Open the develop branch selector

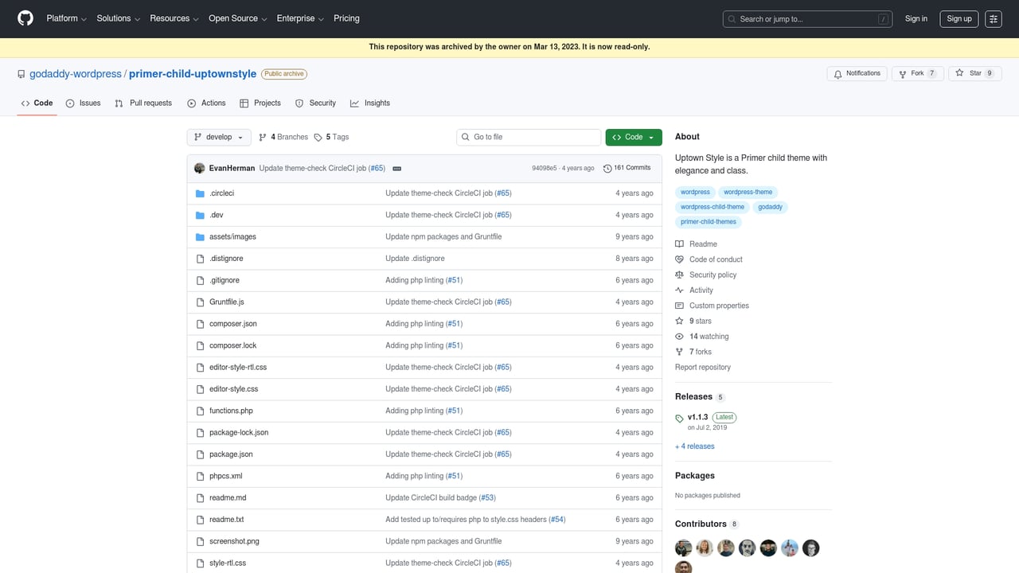(218, 137)
